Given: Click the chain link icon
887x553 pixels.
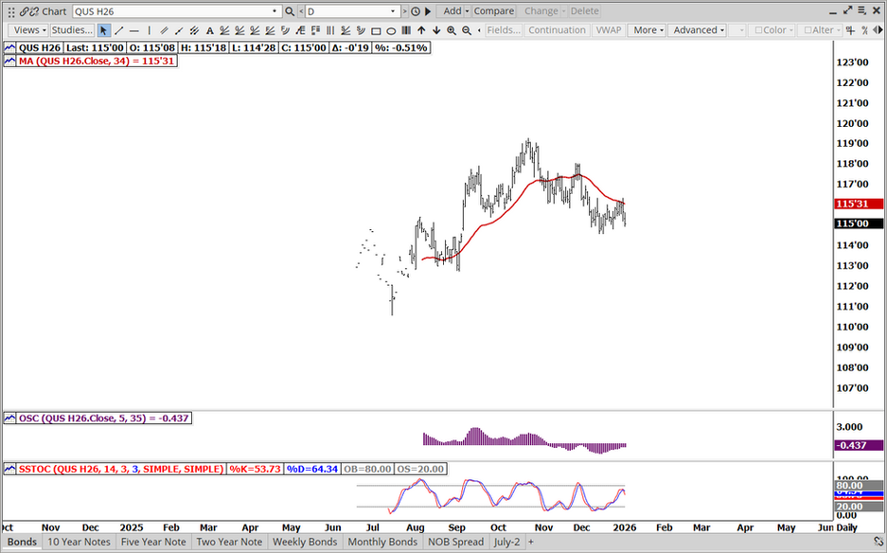Looking at the screenshot, I should (25, 11).
